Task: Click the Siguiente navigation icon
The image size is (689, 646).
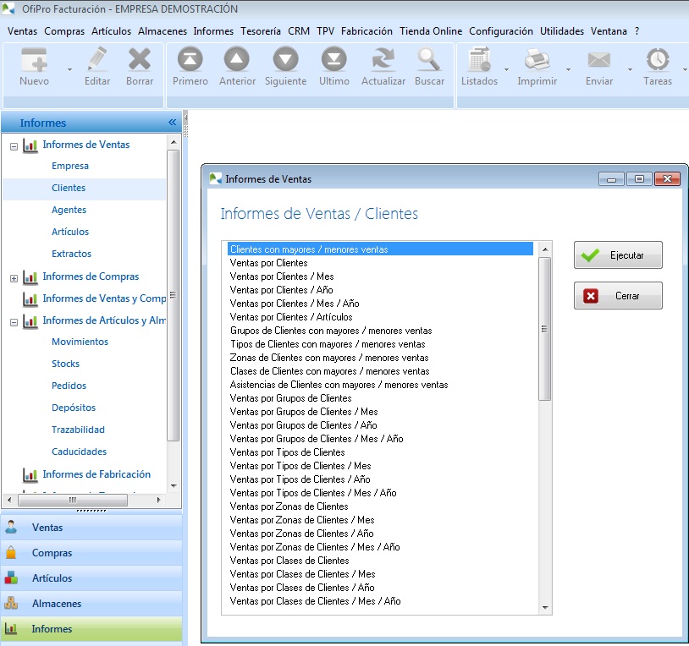Action: click(285, 60)
